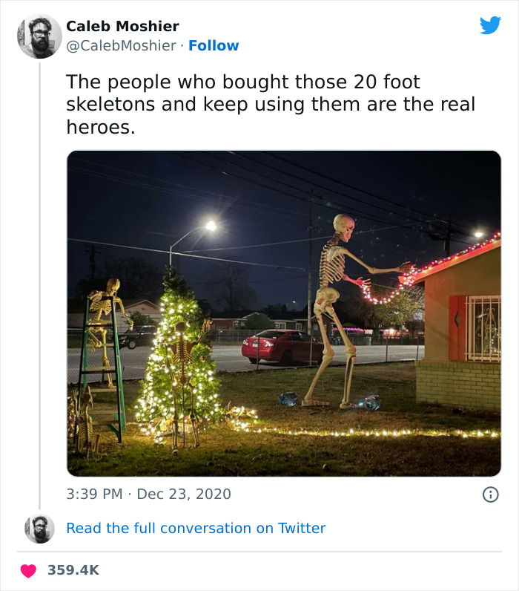Open Caleb Moshier's large profile avatar
This screenshot has height=591, width=519.
39,36
